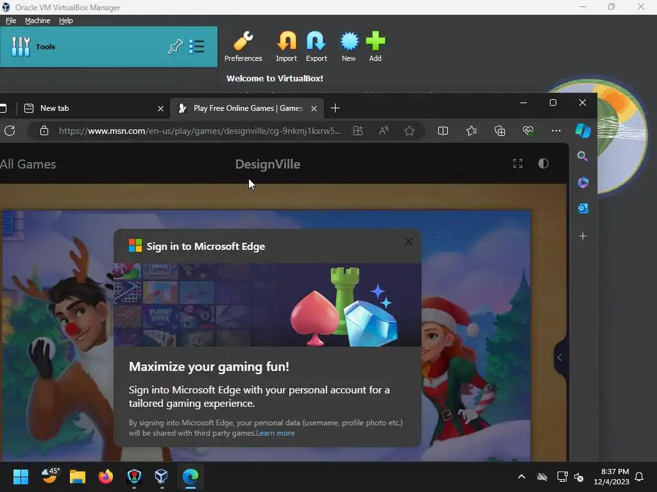The image size is (657, 492).
Task: Open the Tools list menu icon
Action: click(196, 46)
